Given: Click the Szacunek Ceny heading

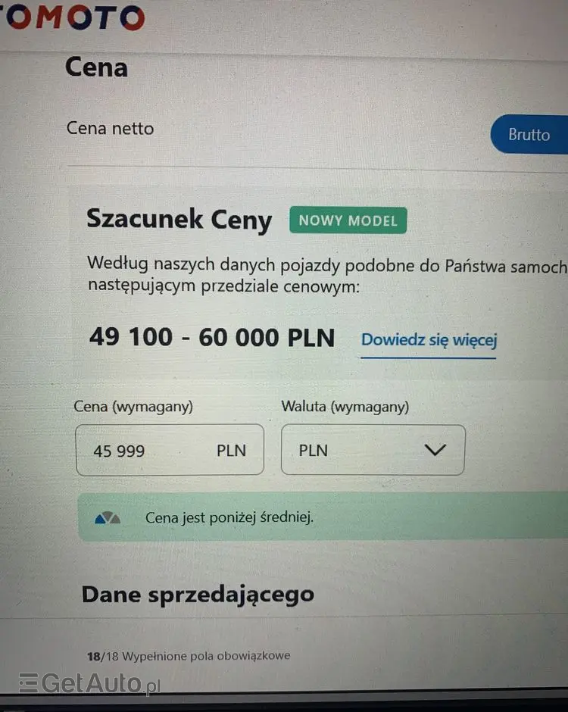Looking at the screenshot, I should click(179, 220).
